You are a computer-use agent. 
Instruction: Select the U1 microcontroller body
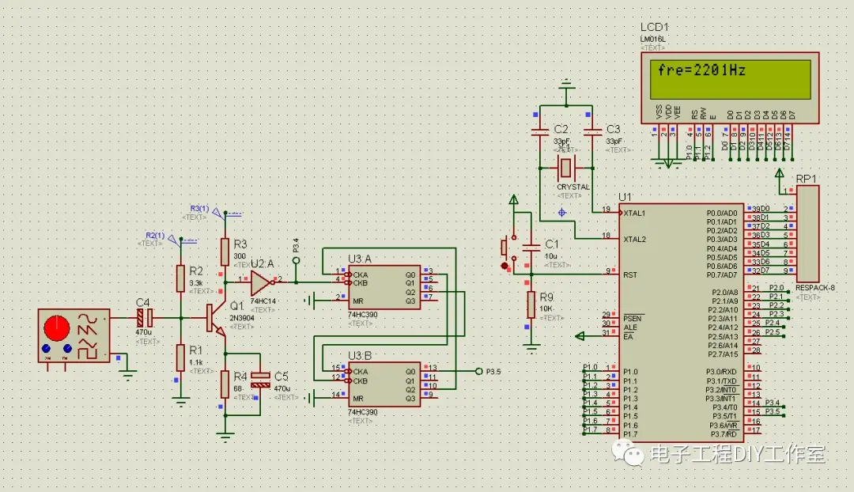[681, 323]
